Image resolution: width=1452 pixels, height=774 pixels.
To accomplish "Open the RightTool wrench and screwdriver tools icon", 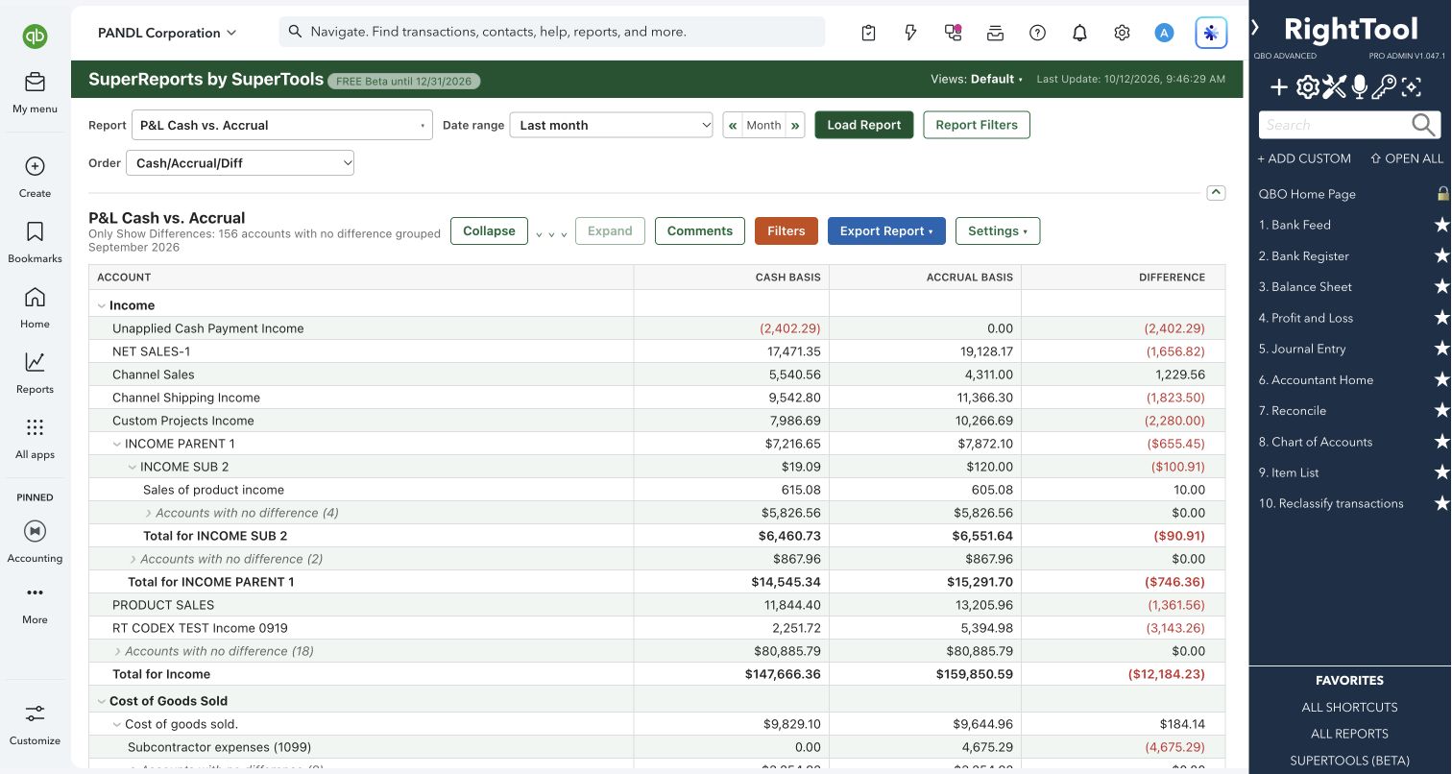I will [x=1334, y=88].
